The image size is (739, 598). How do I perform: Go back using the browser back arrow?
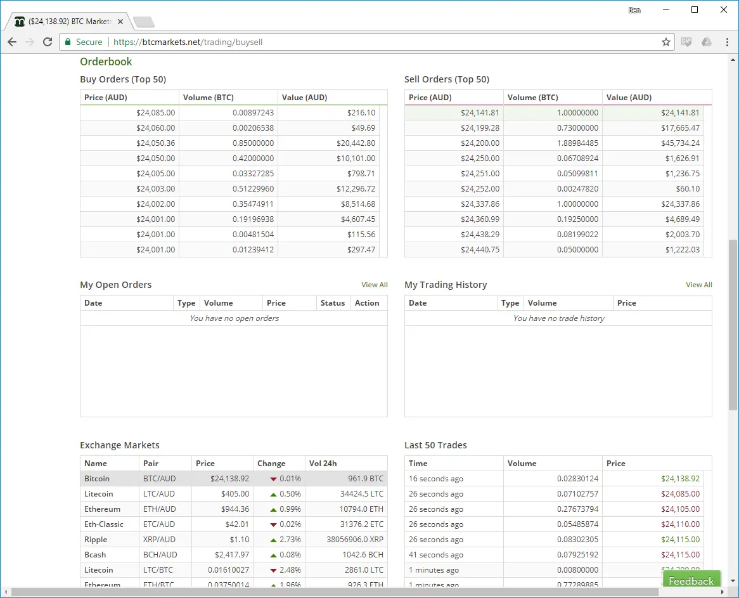pos(12,42)
